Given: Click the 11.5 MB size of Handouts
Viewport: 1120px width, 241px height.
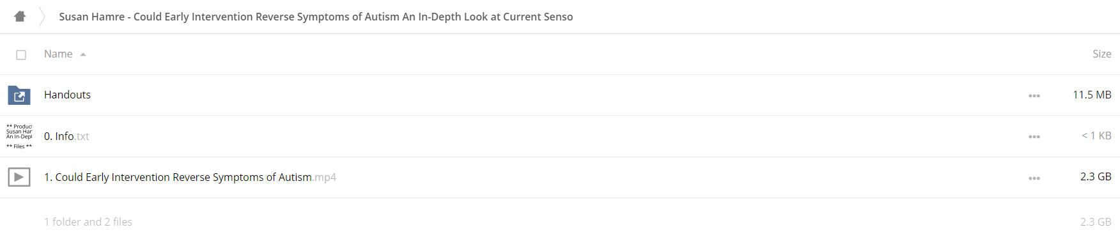Looking at the screenshot, I should [x=1092, y=95].
